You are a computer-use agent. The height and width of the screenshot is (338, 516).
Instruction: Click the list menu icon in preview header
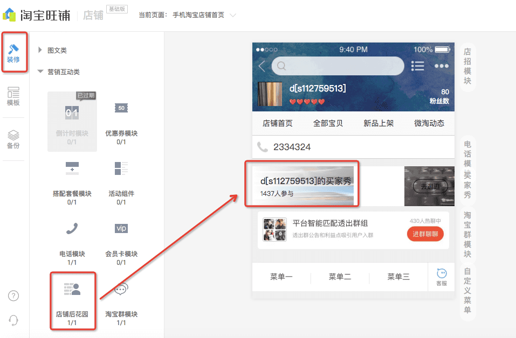pyautogui.click(x=418, y=66)
